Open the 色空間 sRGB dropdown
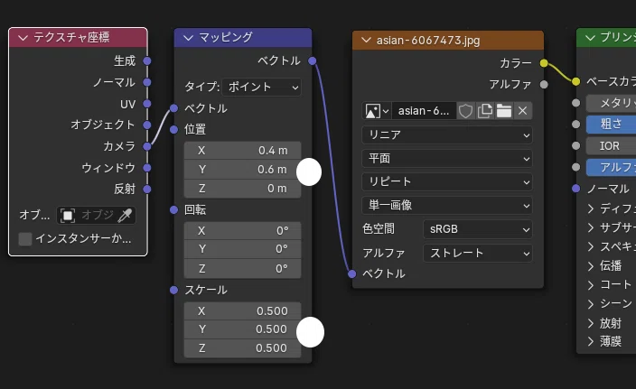 click(478, 229)
